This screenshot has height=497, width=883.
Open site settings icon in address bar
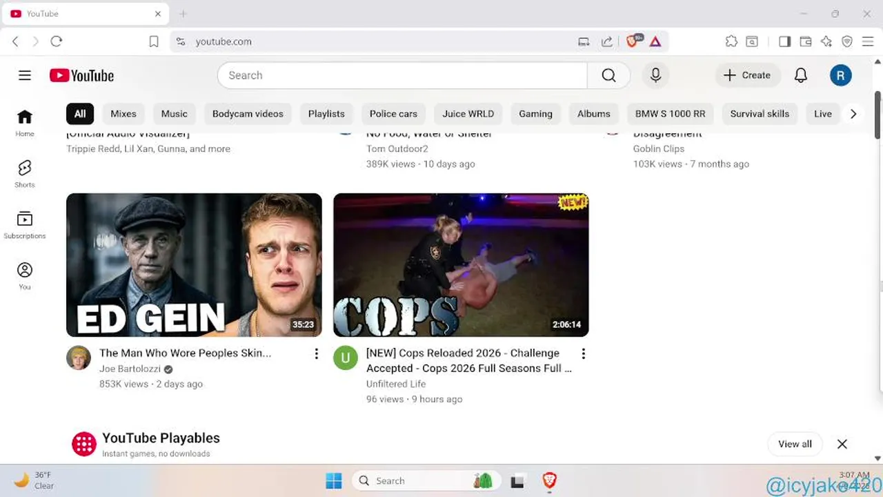[181, 41]
